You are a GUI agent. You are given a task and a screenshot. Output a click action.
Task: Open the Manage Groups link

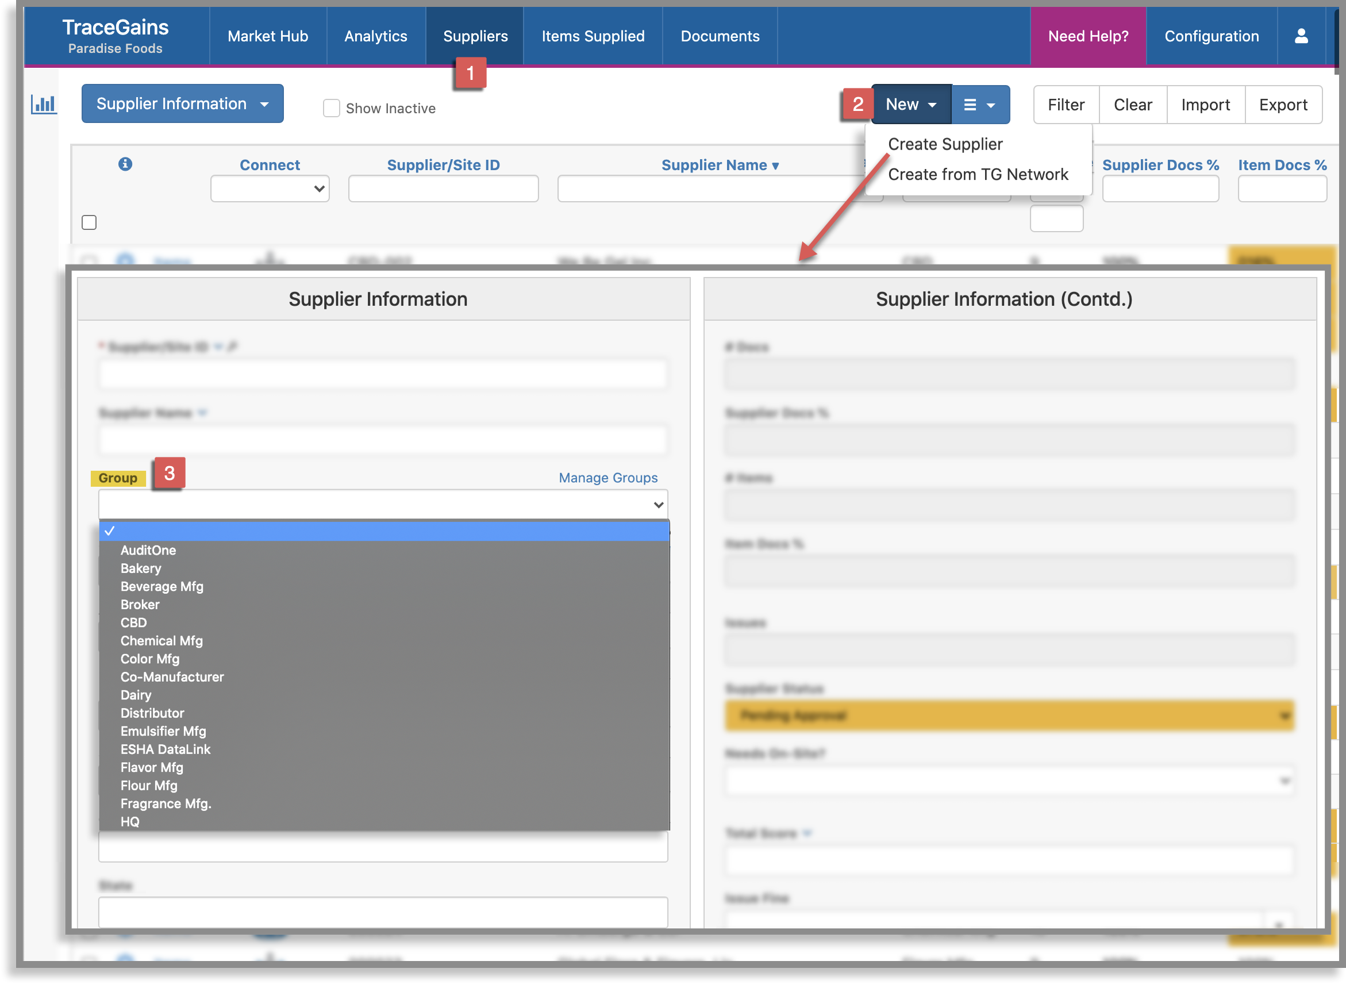pyautogui.click(x=607, y=477)
